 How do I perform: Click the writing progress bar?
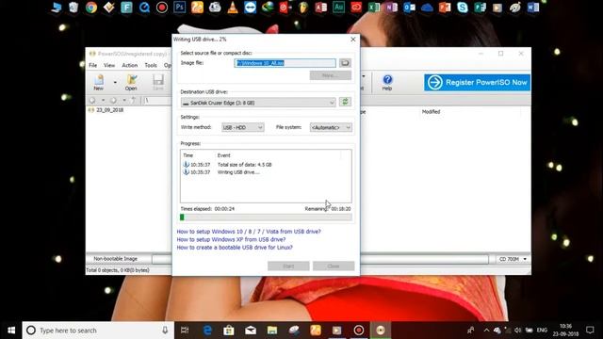266,218
